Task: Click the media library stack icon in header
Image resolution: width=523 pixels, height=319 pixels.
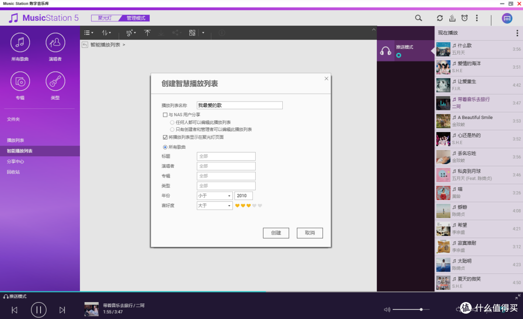Action: pyautogui.click(x=452, y=18)
